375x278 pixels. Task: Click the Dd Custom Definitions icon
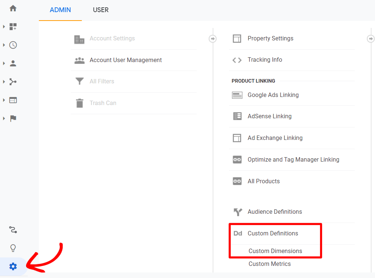[x=238, y=234]
